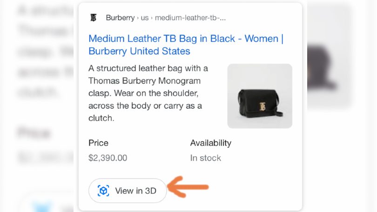The image size is (377, 212).
Task: Open the black bag product thumbnail
Action: tap(260, 96)
